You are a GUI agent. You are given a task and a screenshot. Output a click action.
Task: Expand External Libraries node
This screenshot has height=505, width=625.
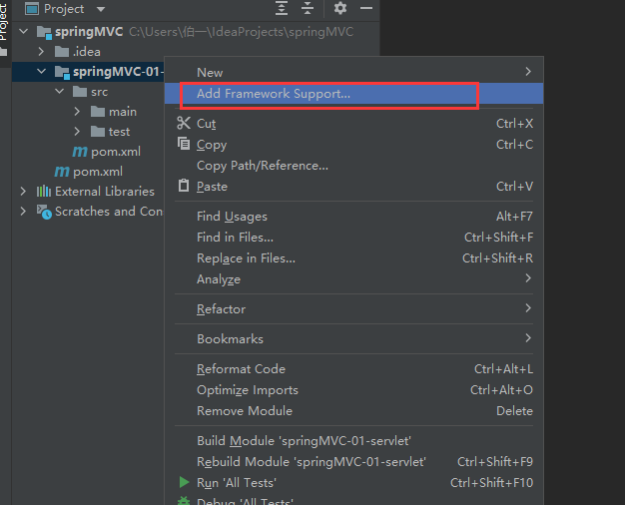click(x=23, y=191)
